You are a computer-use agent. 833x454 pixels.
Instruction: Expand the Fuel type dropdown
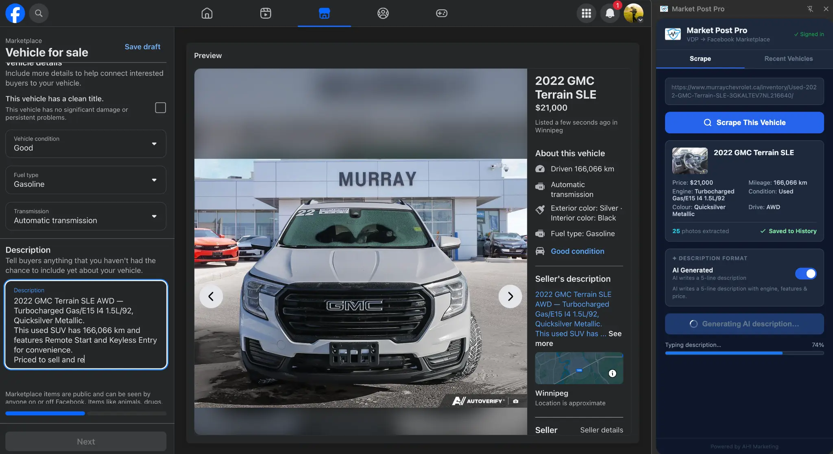pos(85,180)
